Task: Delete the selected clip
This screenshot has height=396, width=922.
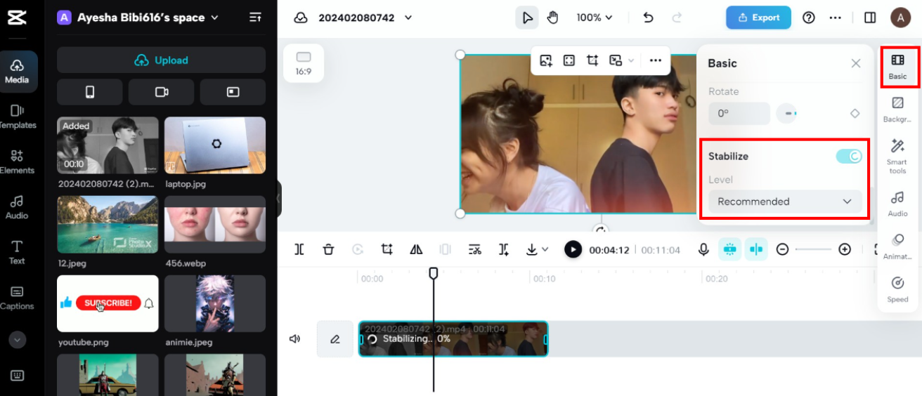Action: [x=328, y=249]
